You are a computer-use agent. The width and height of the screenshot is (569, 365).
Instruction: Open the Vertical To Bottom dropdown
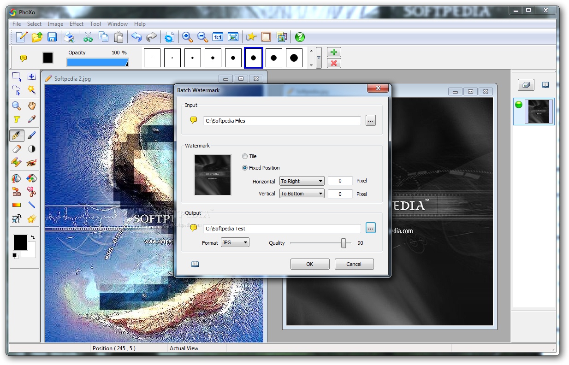coord(302,194)
